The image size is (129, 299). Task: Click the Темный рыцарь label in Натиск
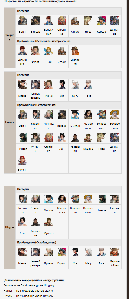pos(35,96)
